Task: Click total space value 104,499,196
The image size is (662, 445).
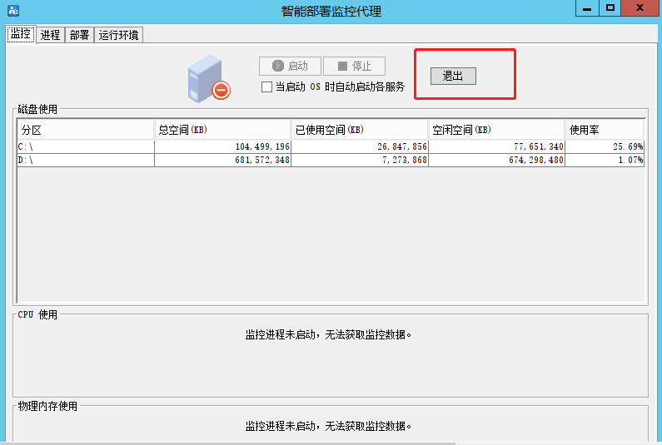Action: [262, 146]
